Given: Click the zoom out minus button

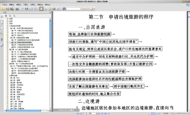Looking at the screenshot, I should (173, 113).
